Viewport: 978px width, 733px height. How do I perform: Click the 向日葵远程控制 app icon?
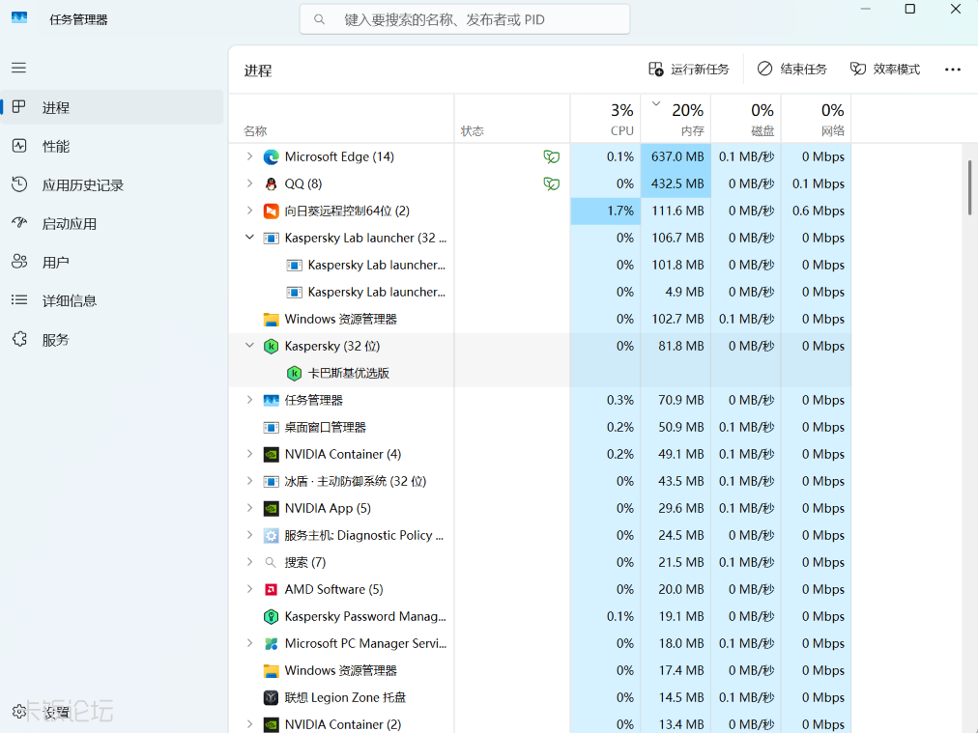[x=271, y=211]
